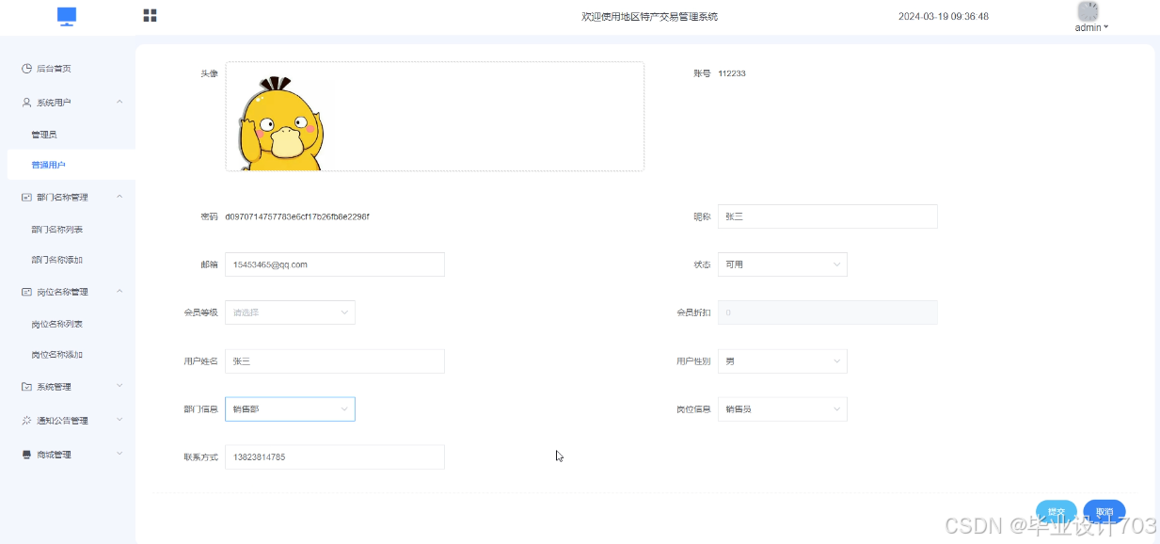Collapse 岗位名称管理 using its chevron
This screenshot has width=1160, height=544.
click(x=119, y=291)
